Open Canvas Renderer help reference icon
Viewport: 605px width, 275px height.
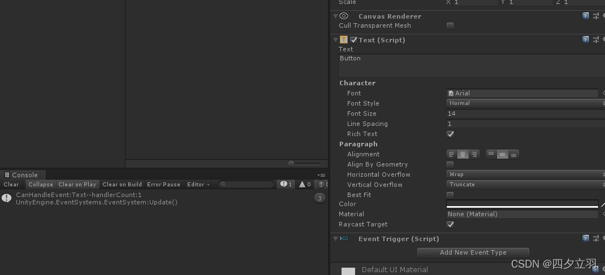point(585,16)
